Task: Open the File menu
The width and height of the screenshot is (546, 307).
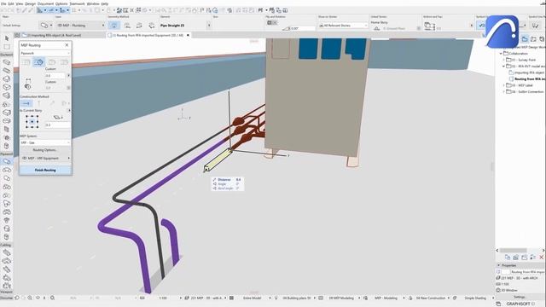Action: click(x=3, y=3)
